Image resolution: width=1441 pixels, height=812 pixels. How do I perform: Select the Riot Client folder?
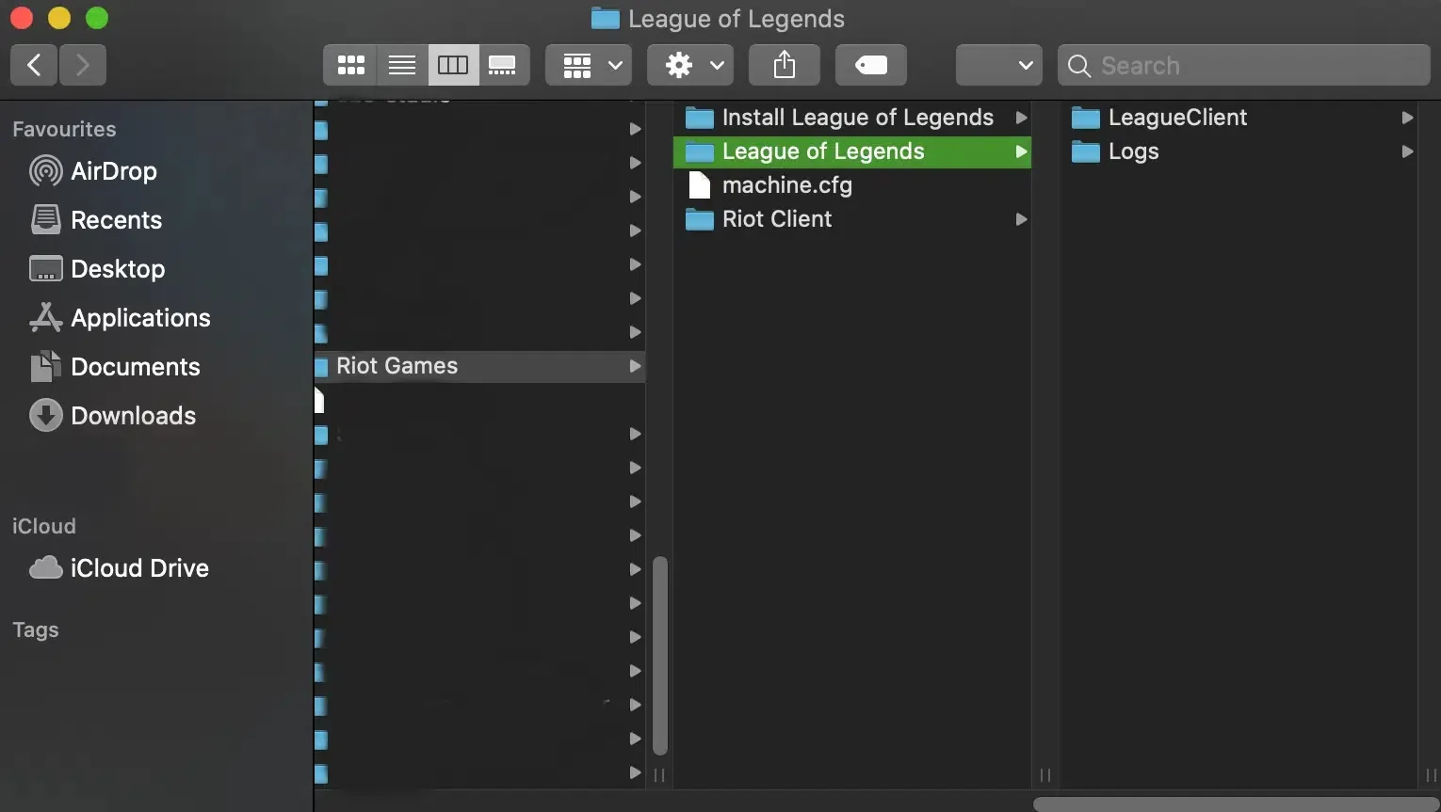[x=852, y=219]
